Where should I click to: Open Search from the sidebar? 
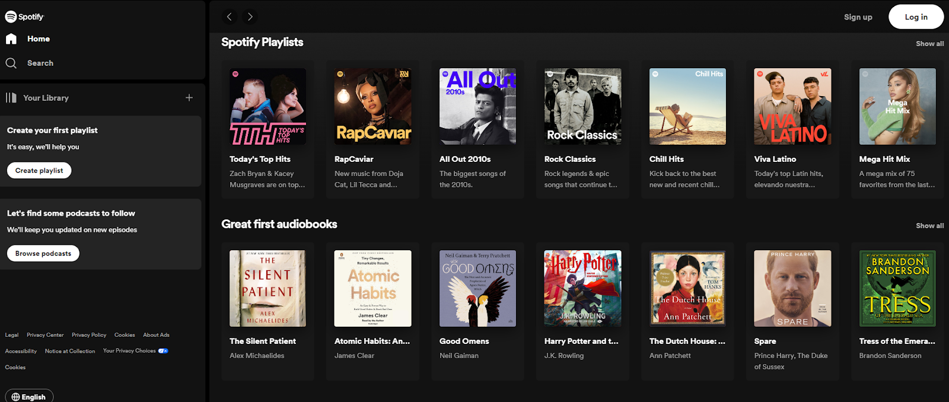coord(40,63)
